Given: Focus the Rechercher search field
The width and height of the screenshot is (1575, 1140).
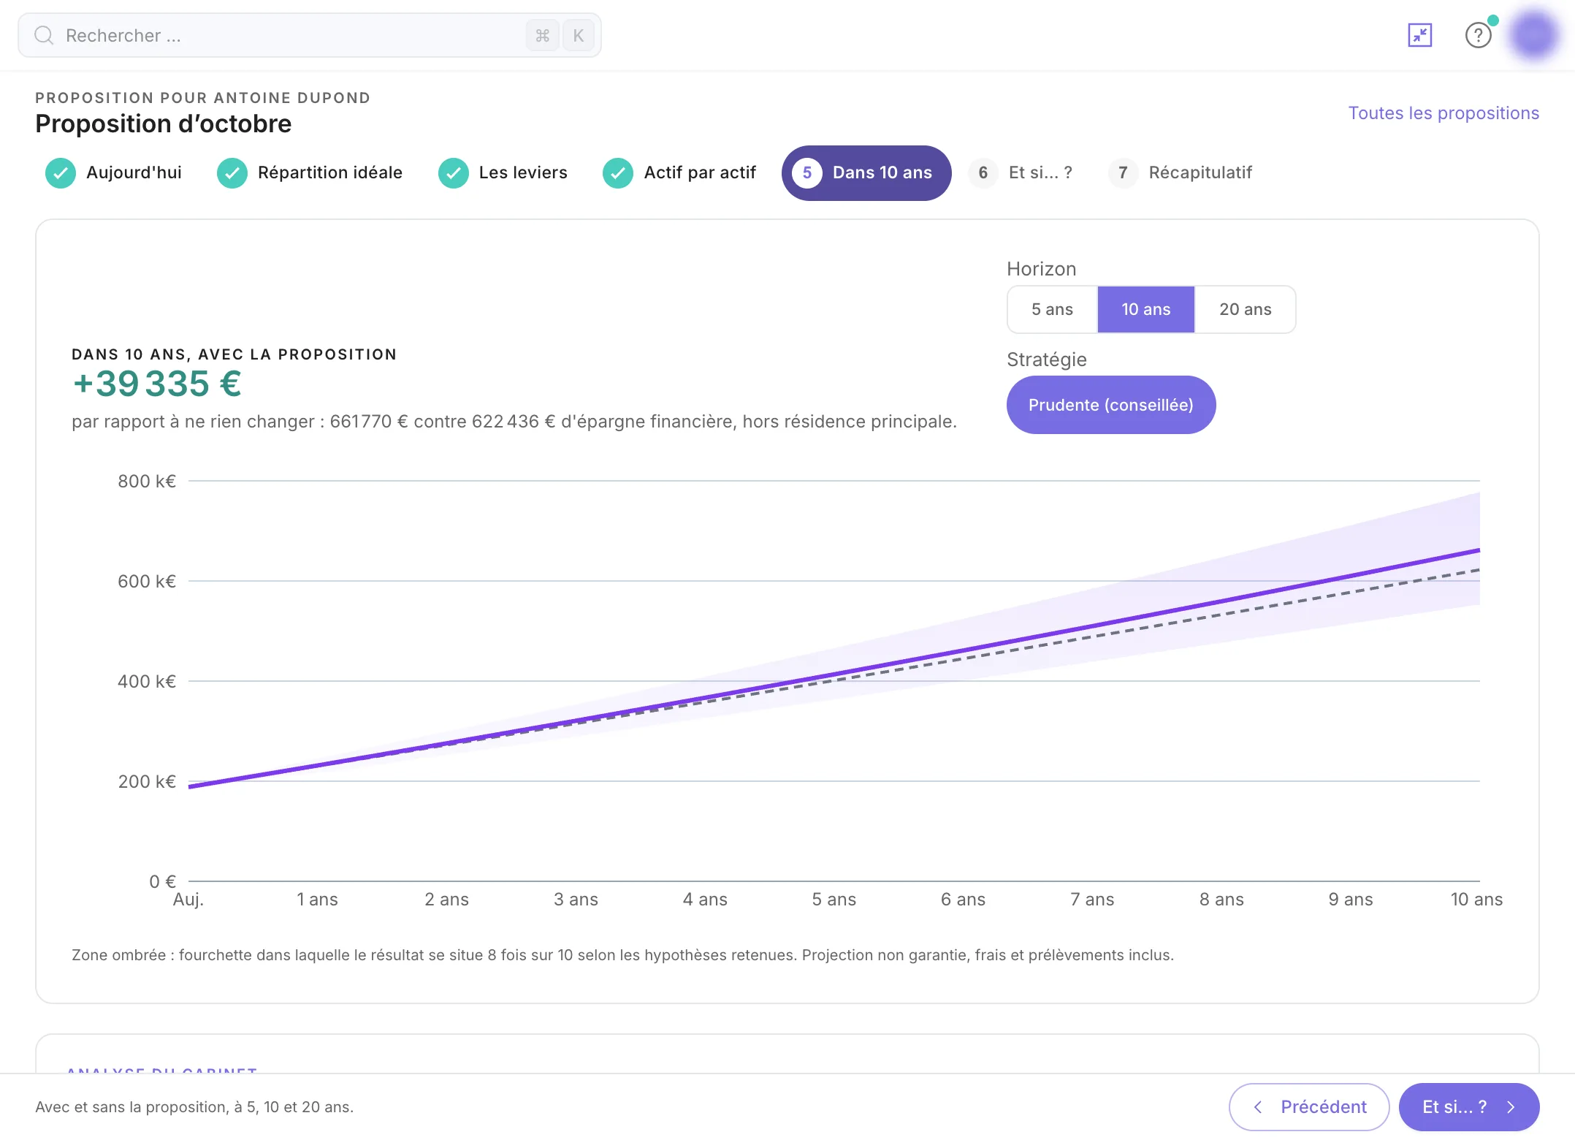Looking at the screenshot, I should (x=310, y=35).
